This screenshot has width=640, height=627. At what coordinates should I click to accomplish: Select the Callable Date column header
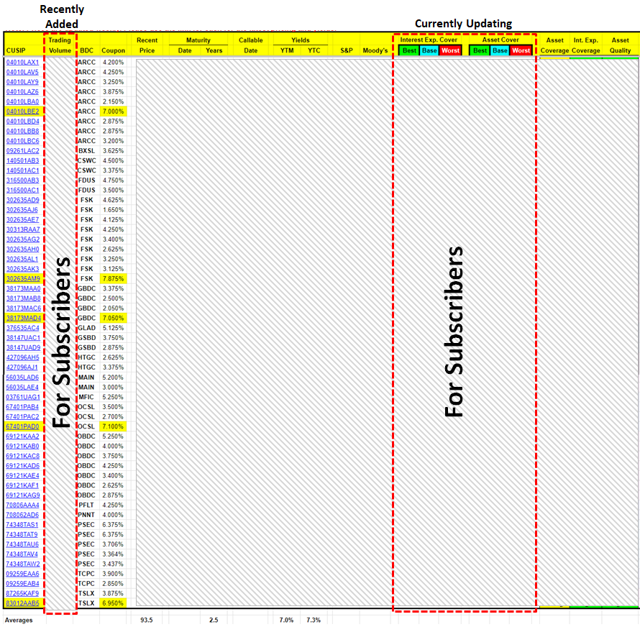[x=251, y=45]
